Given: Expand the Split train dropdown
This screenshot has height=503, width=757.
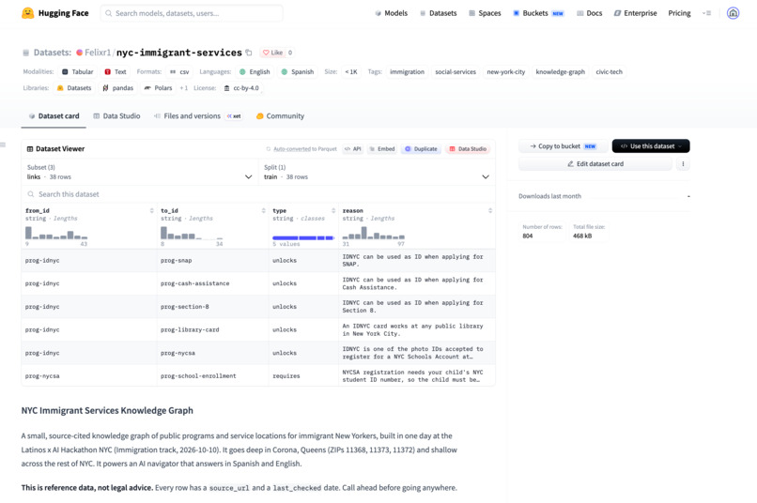Looking at the screenshot, I should pos(377,172).
